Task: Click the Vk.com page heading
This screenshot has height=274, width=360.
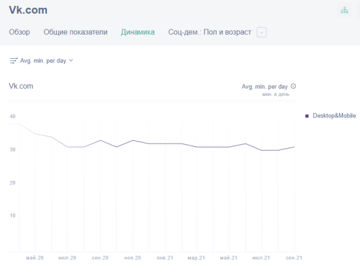Action: (28, 10)
